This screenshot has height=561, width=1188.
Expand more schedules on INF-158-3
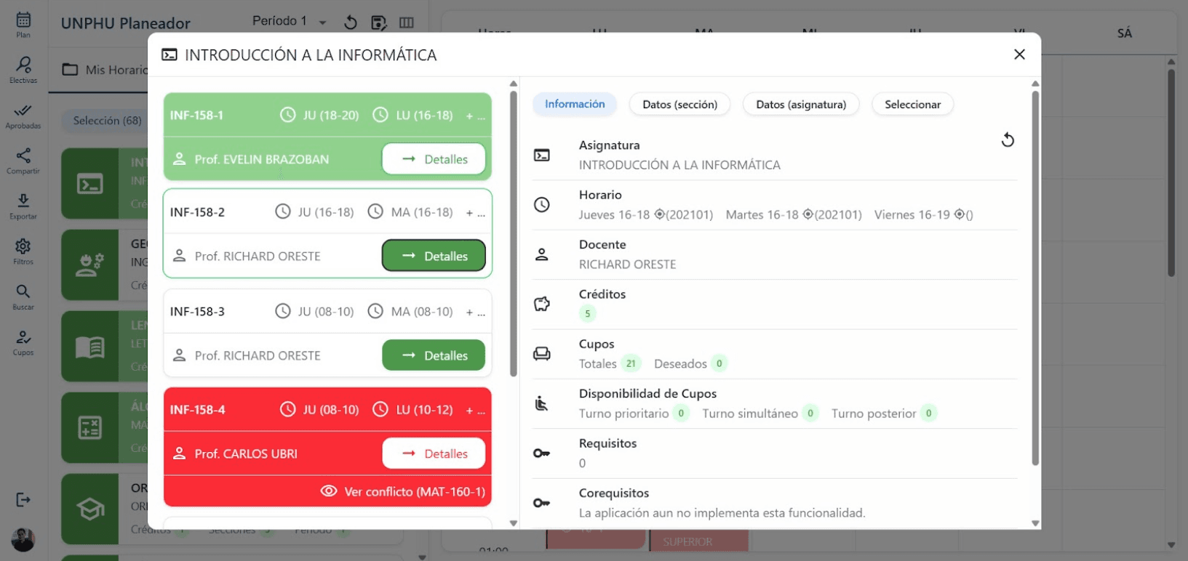[x=475, y=312]
